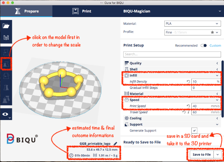Click the Prepare stage icon
The height and width of the screenshot is (162, 224).
[18, 11]
